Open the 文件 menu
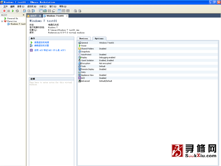Image resolution: width=221 pixels, height=166 pixels. 6,7
